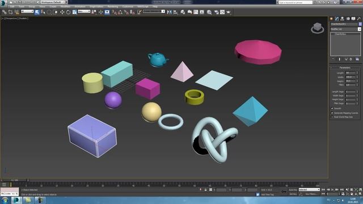
Task: Click the Mirror tool in main toolbar
Action: (169, 12)
